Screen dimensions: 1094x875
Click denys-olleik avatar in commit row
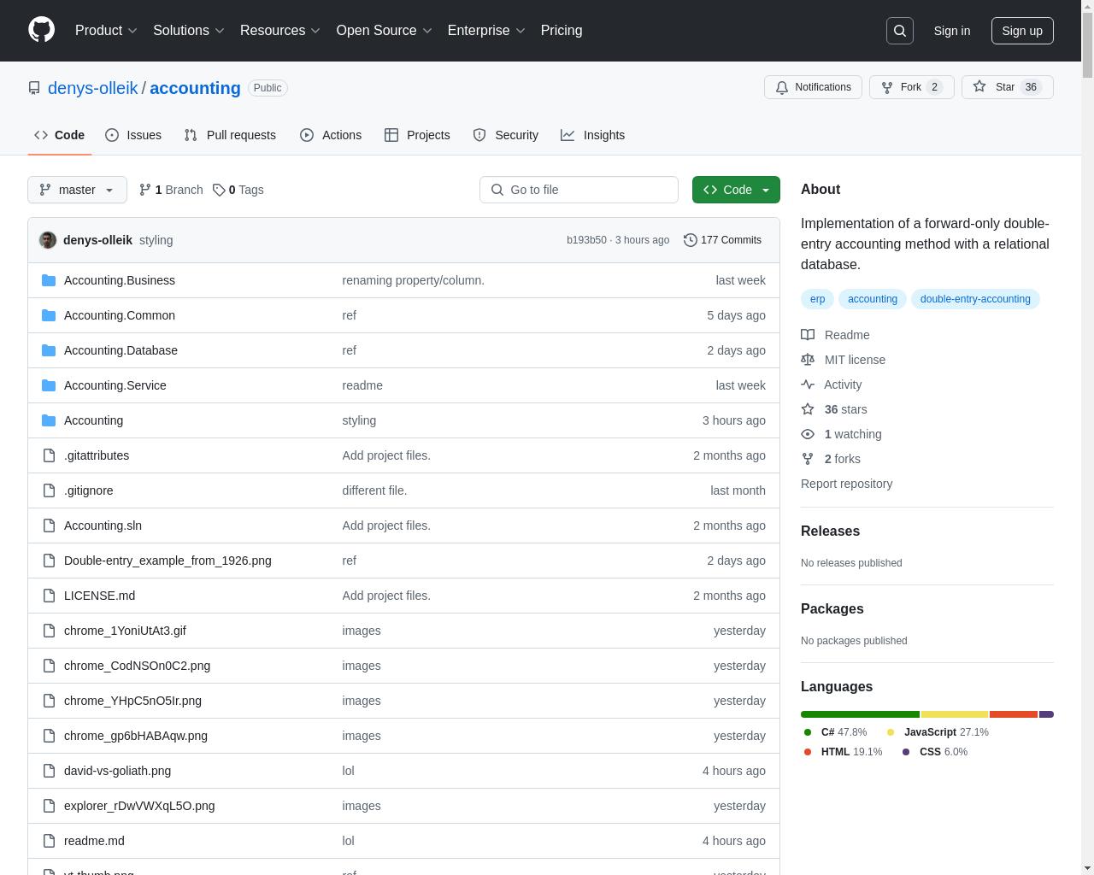[x=48, y=240]
